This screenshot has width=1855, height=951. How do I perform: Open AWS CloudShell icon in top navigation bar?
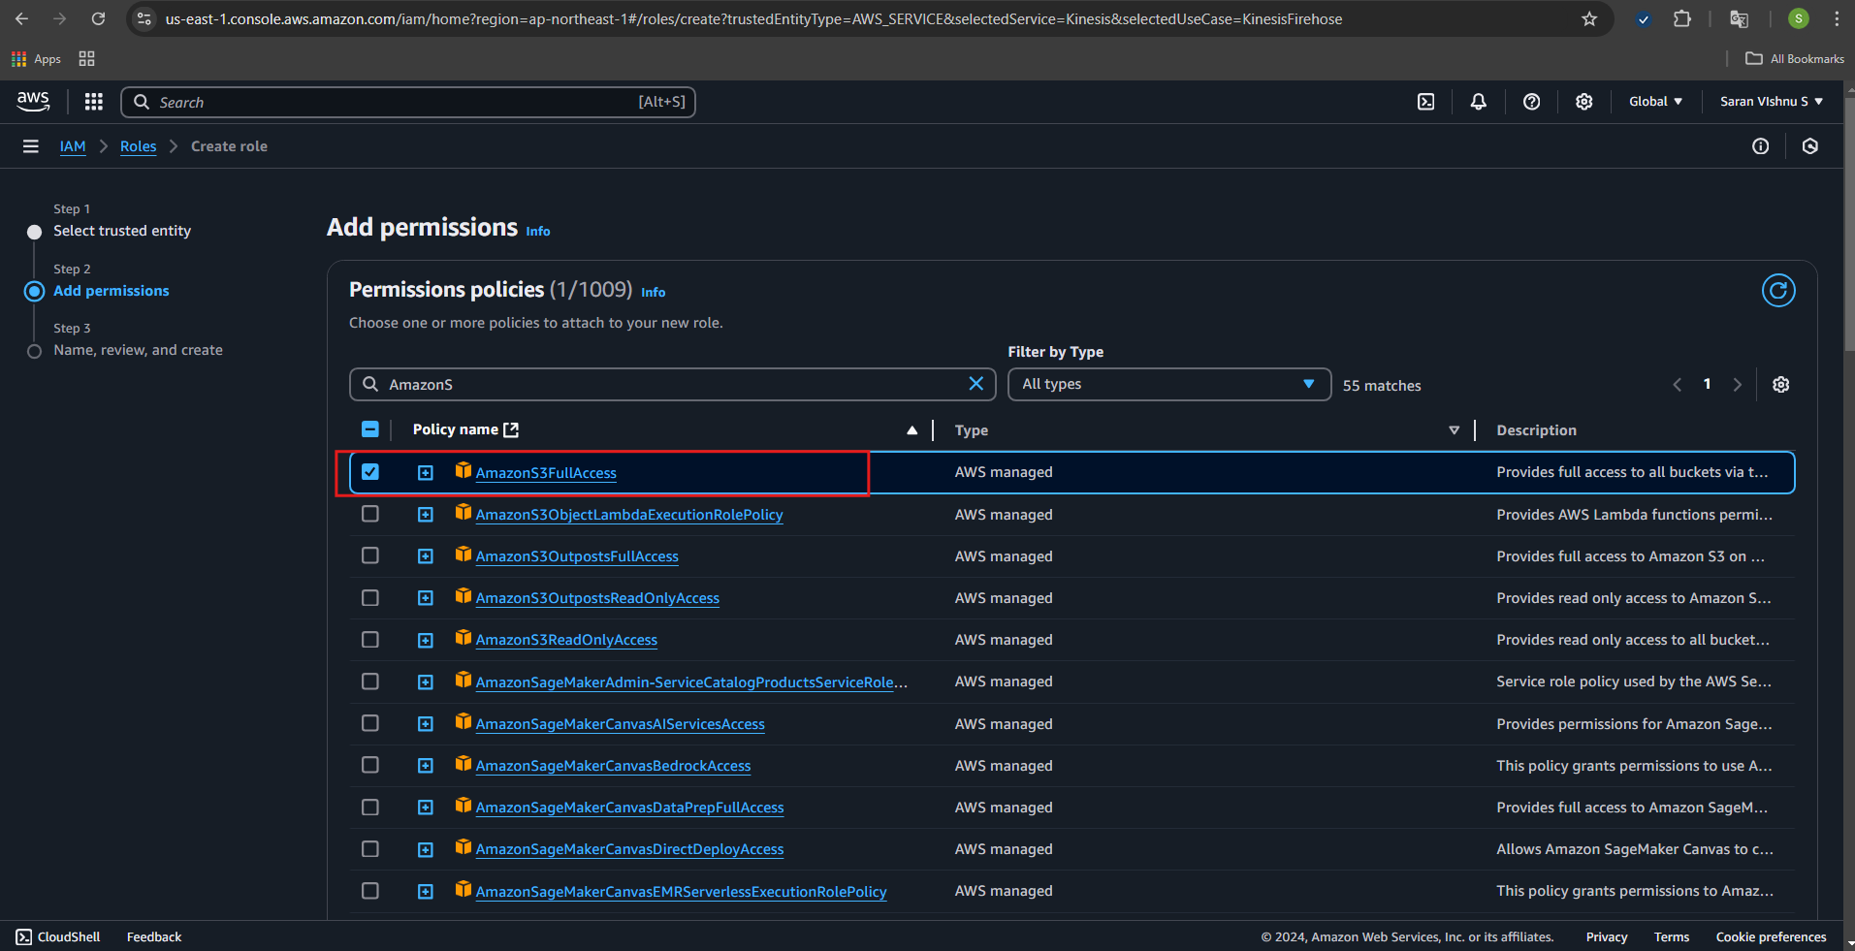click(1425, 102)
